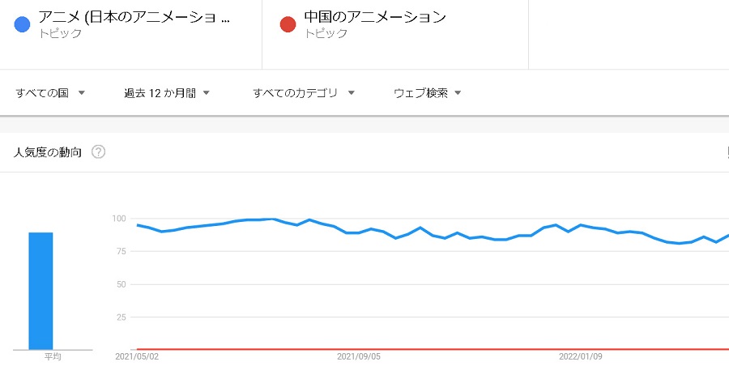The image size is (729, 379).
Task: Open the すべての国 country dropdown
Action: click(x=50, y=93)
